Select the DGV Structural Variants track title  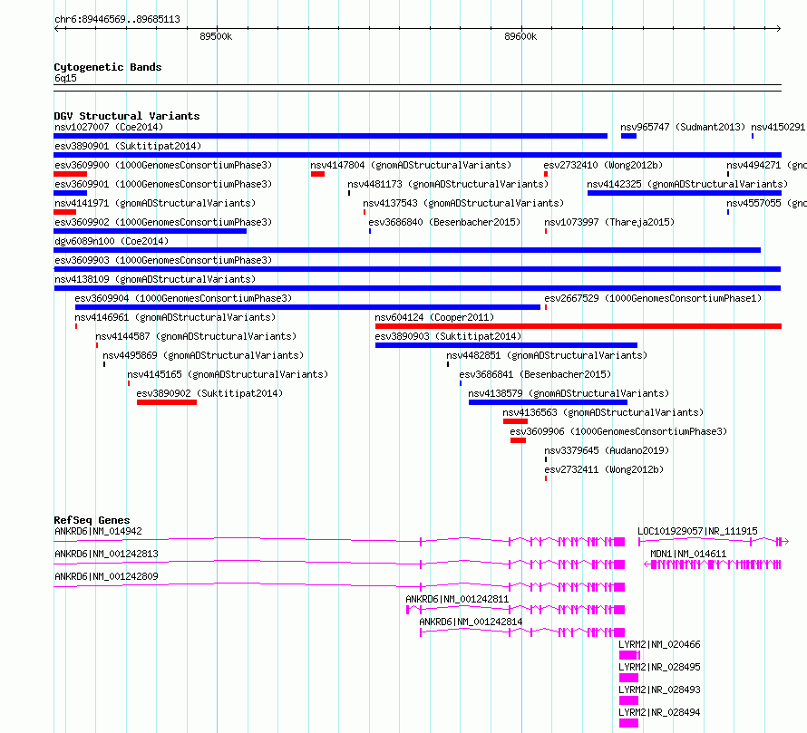point(127,116)
